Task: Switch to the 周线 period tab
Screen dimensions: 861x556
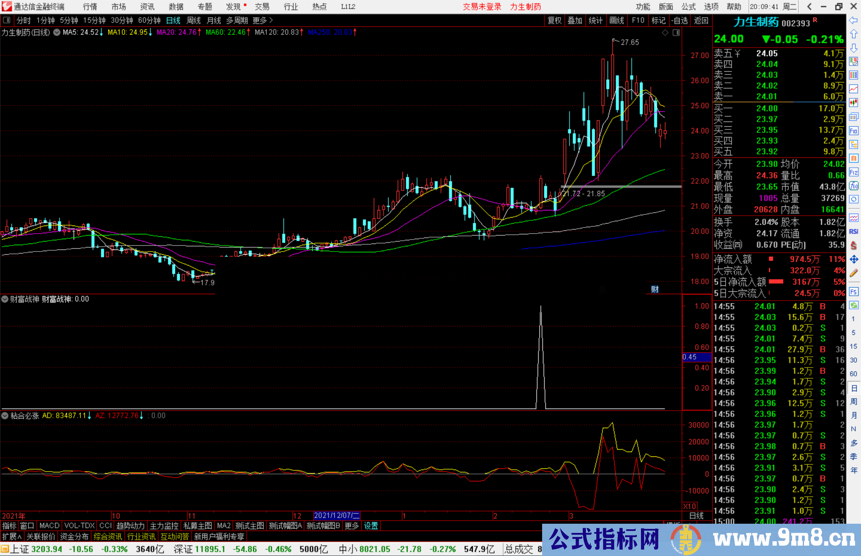Action: coord(194,20)
